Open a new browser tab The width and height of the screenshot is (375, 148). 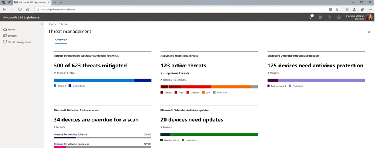pyautogui.click(x=55, y=2)
